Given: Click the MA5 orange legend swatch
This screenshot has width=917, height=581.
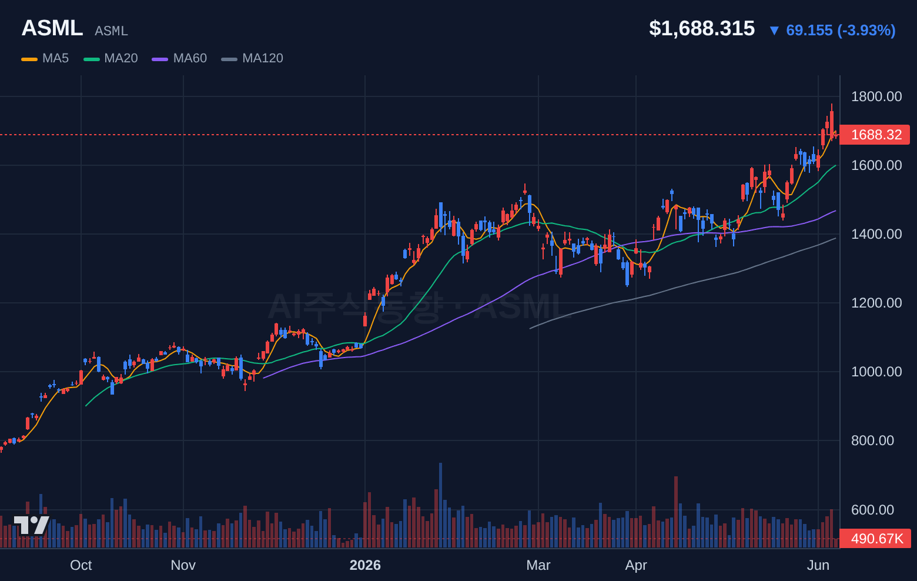Looking at the screenshot, I should pos(29,59).
